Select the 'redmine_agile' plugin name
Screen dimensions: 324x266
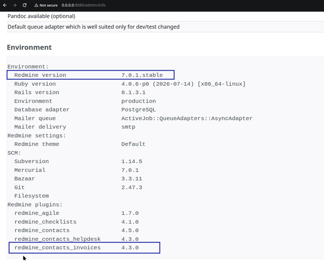[x=37, y=213]
